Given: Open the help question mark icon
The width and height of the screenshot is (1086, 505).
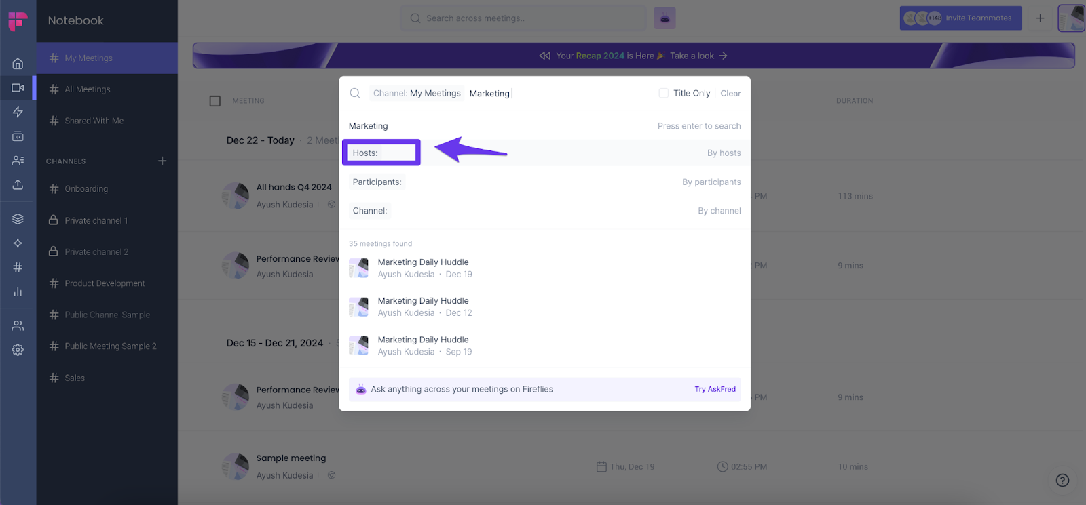Looking at the screenshot, I should click(1062, 480).
